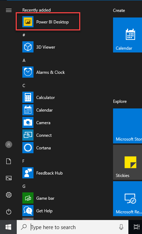Screen dimensions: 142x234
Task: Open the Microsoft Remote Desktop tile
Action: (x=127, y=199)
